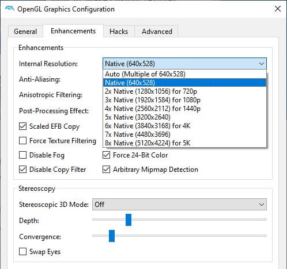Select the Enhancements tab

(x=73, y=31)
